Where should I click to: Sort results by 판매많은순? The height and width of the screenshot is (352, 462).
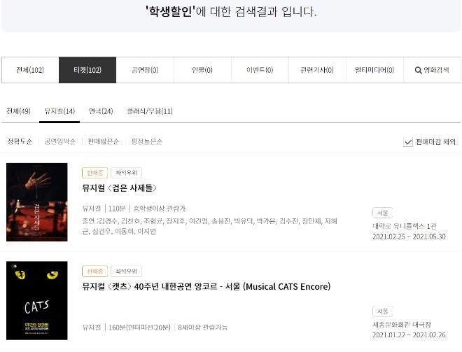coord(104,141)
